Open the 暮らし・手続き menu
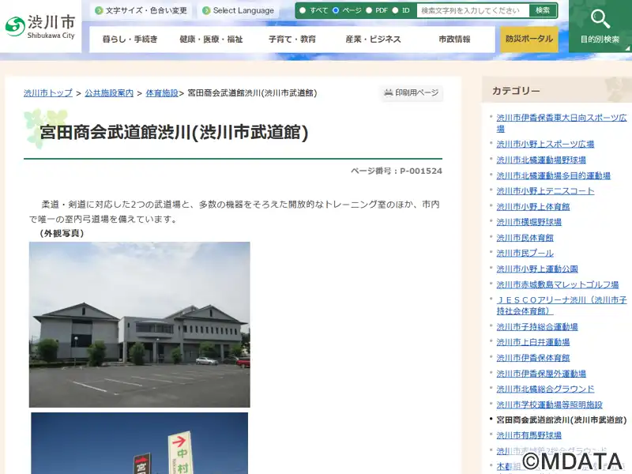Image resolution: width=632 pixels, height=474 pixels. pos(130,39)
